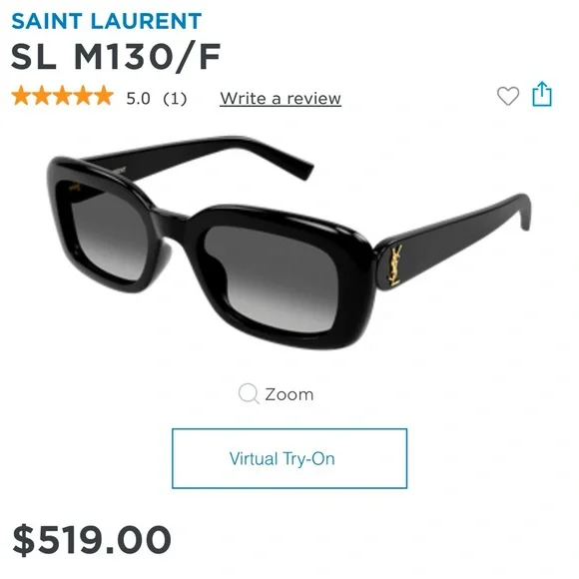Follow the Write a review link
This screenshot has width=579, height=579.
tap(281, 99)
